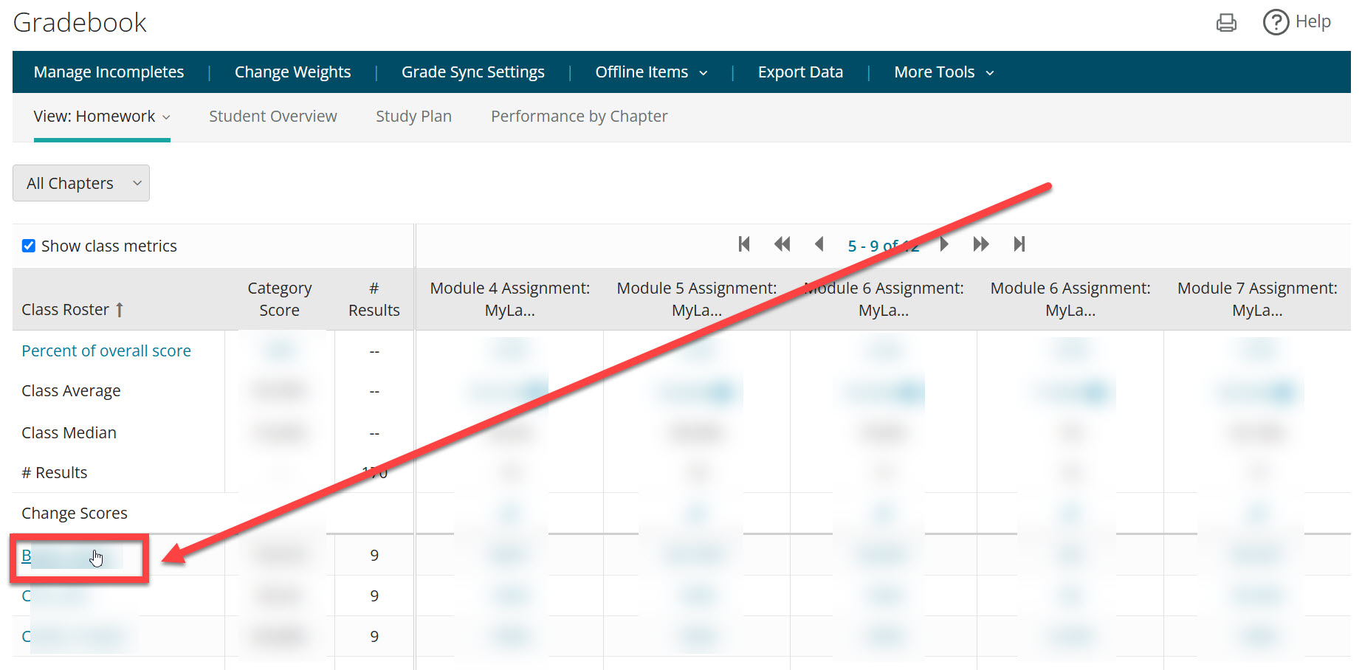Go back several assignment pages (double left arrow)

pos(783,244)
